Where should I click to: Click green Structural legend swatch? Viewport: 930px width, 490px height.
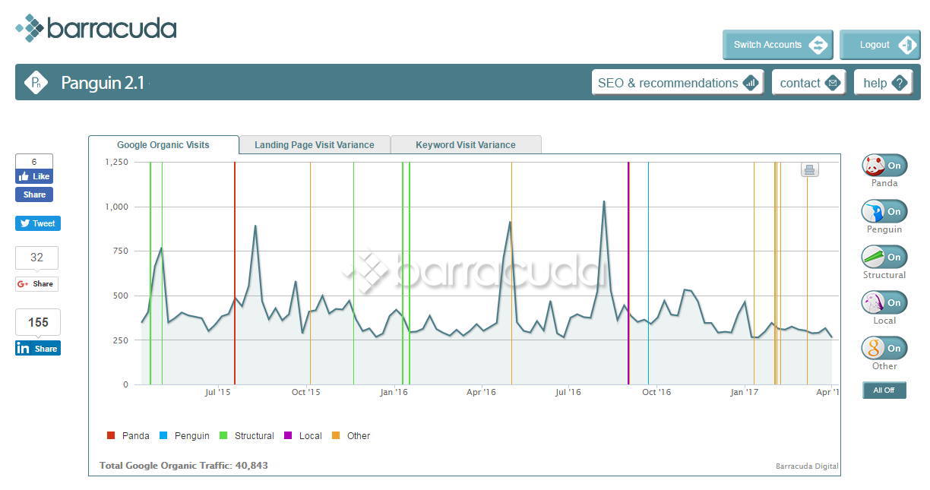point(223,435)
